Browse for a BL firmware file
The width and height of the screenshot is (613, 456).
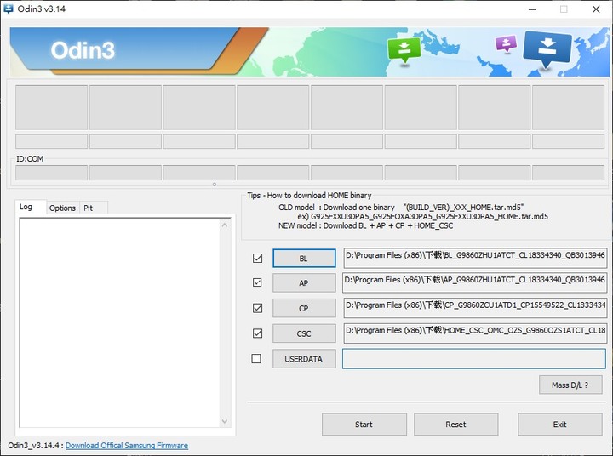tap(304, 259)
